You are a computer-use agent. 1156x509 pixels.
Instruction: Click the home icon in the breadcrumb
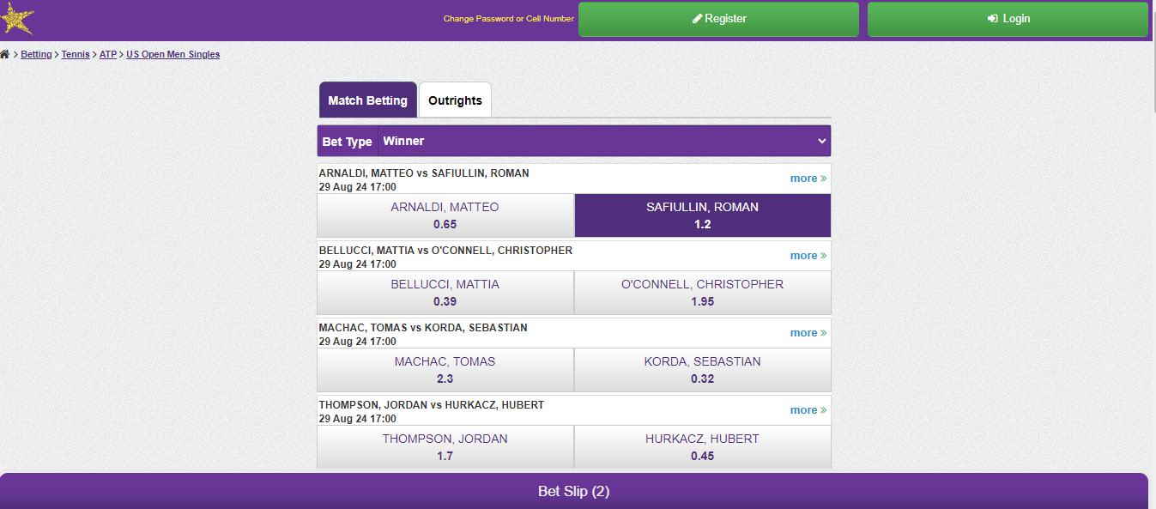7,53
